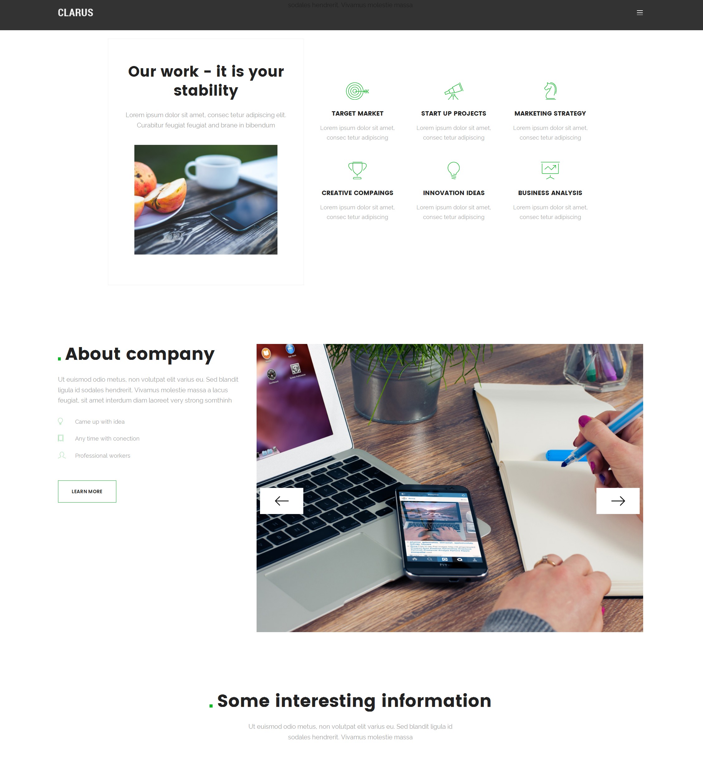Select the Marketing Strategy horse icon
The width and height of the screenshot is (703, 758).
550,90
